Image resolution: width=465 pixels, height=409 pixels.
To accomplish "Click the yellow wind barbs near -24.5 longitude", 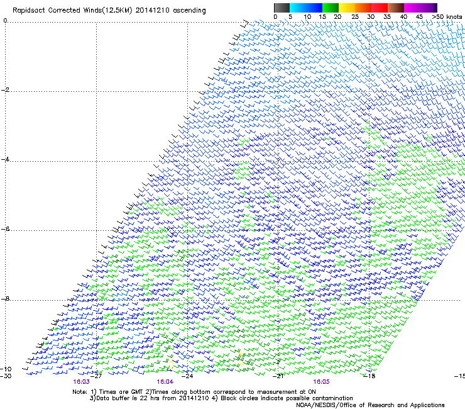I will pyautogui.click(x=171, y=364).
